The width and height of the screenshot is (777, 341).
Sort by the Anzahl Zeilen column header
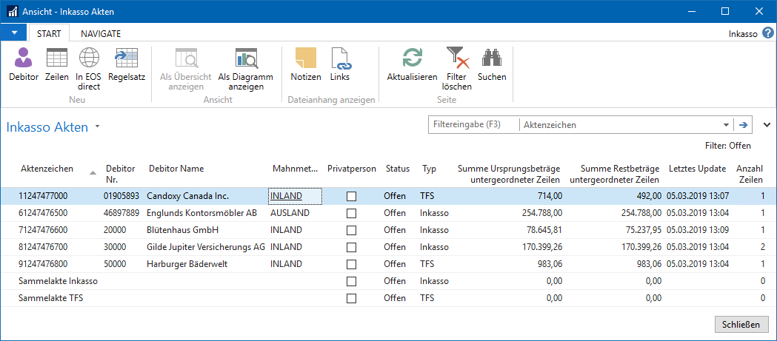coord(750,174)
